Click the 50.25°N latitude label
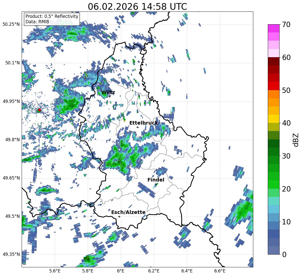Screen dimensions: 302x276 (x=11, y=25)
